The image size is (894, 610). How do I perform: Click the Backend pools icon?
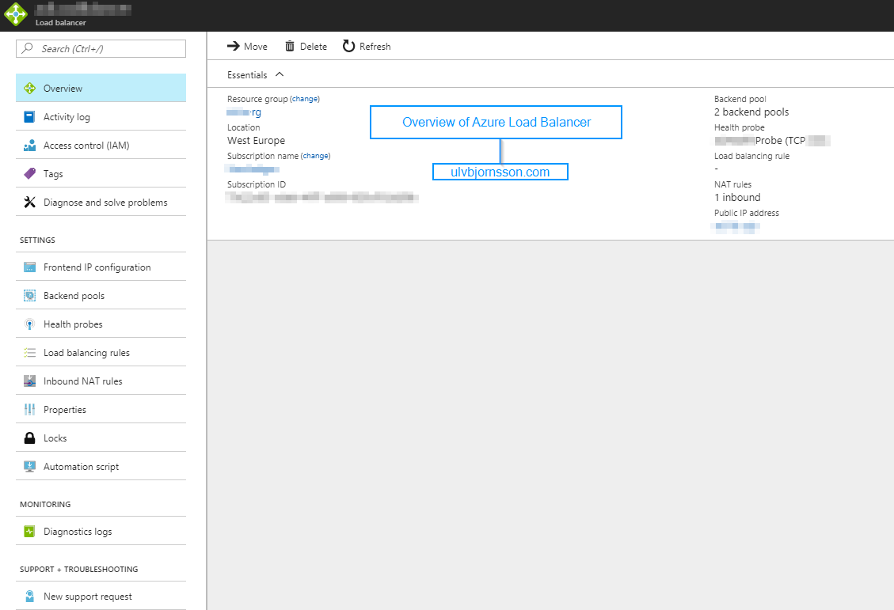pos(29,296)
